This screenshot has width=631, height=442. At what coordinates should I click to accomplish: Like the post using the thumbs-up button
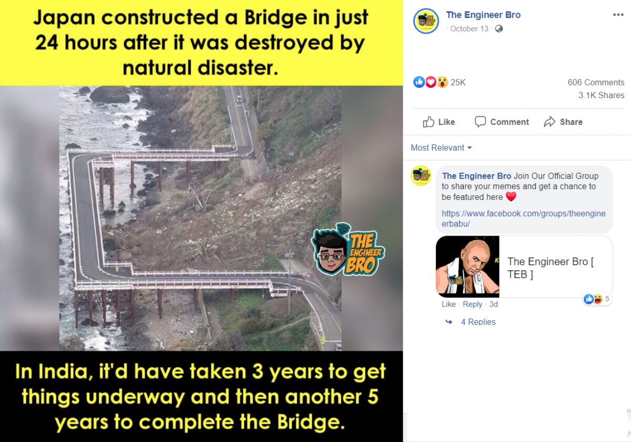pyautogui.click(x=439, y=122)
